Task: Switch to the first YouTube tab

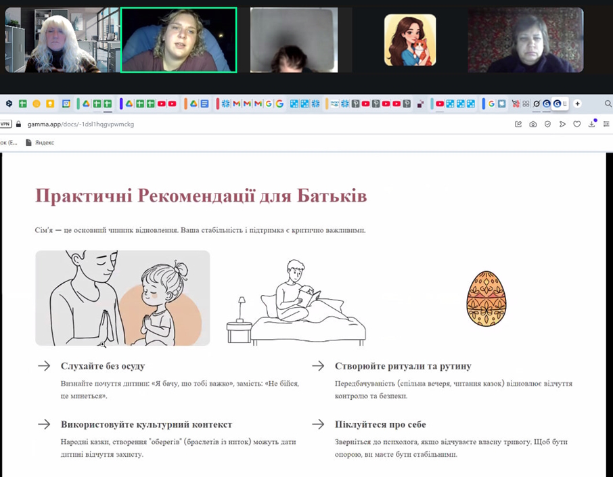Action: 162,104
